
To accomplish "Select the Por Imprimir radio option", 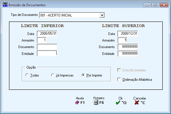I will point(83,75).
